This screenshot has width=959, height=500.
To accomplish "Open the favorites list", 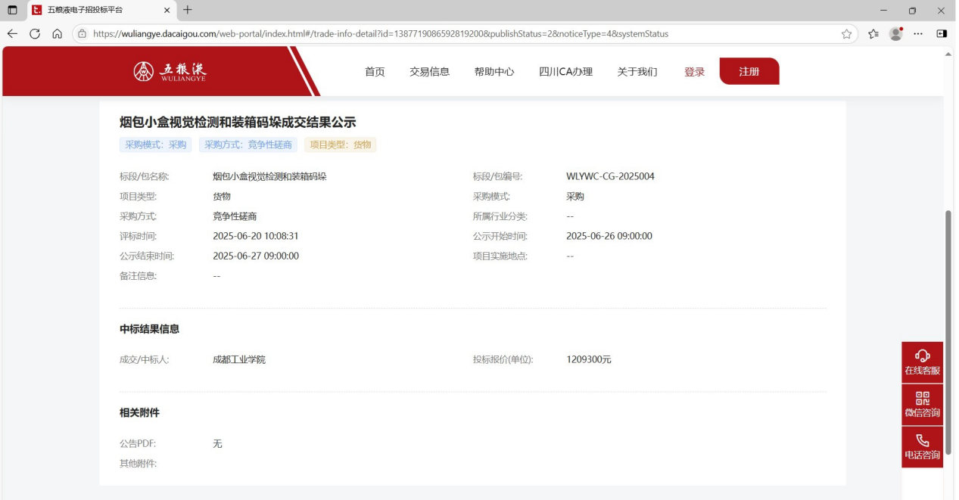I will click(x=873, y=34).
